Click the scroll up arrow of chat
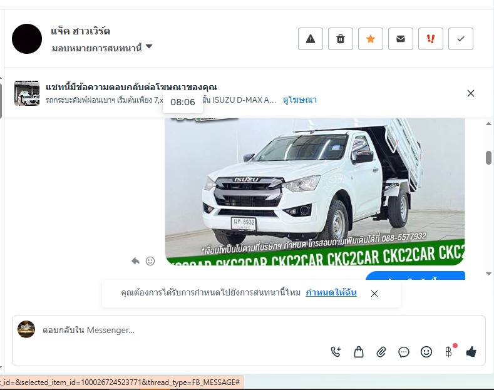The height and width of the screenshot is (390, 494). (x=488, y=124)
